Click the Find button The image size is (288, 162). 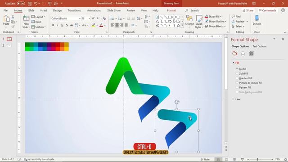tap(236, 17)
